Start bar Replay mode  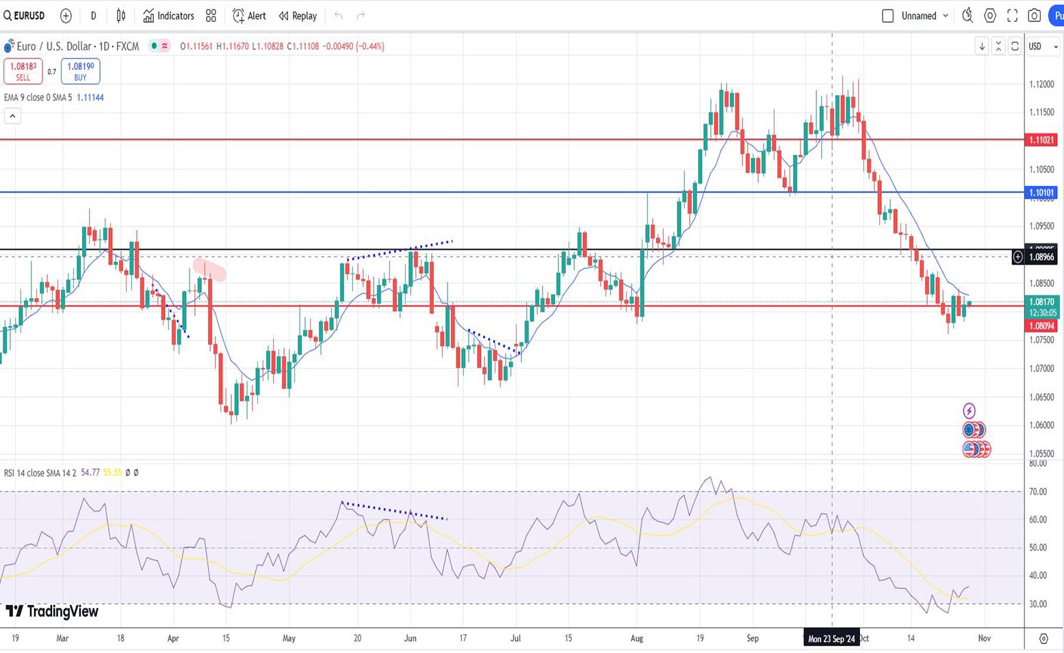point(298,16)
